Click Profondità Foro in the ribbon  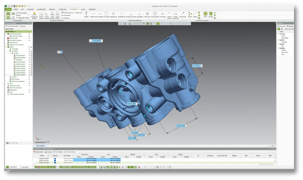click(67, 13)
